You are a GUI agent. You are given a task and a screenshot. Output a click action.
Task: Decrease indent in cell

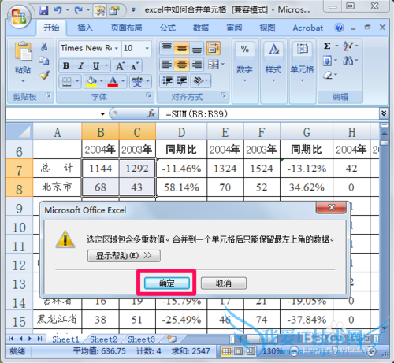167,80
